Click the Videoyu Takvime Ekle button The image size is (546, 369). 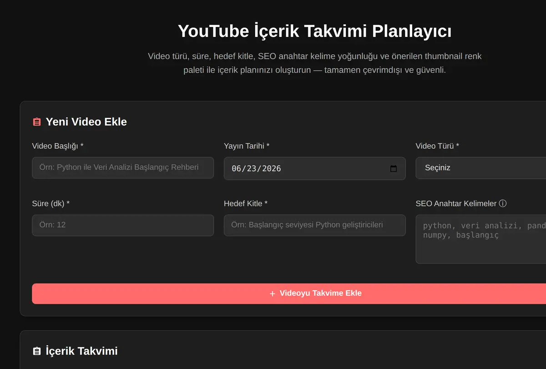289,293
